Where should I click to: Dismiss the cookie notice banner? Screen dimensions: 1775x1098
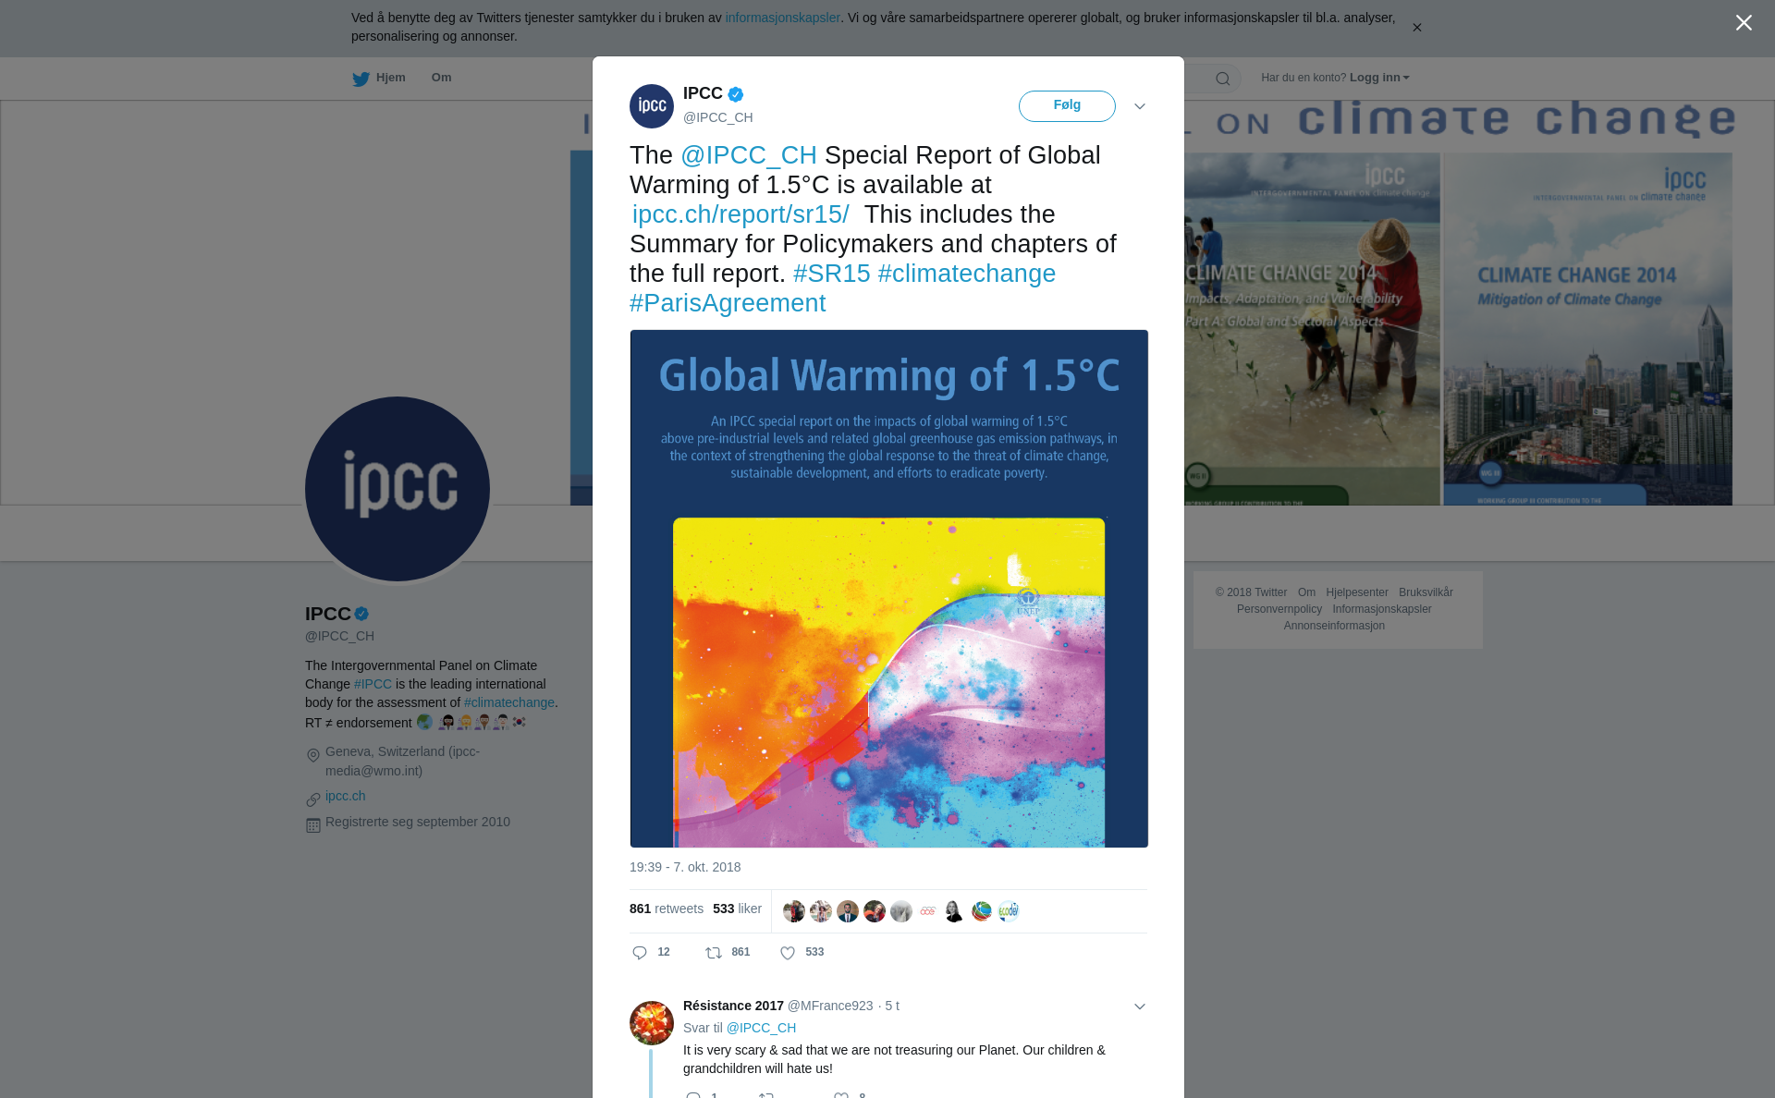pos(1416,28)
